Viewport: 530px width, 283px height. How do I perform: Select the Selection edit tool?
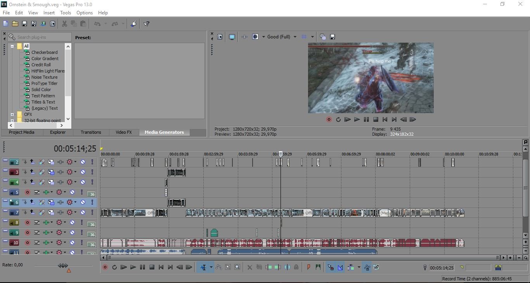228,267
